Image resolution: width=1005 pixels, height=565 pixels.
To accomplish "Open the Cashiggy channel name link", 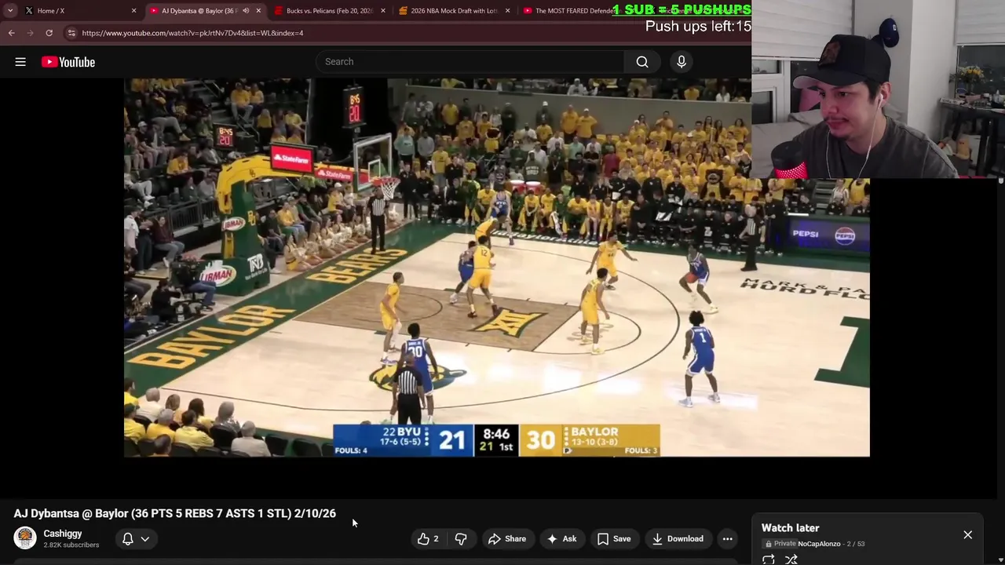I will (x=63, y=534).
